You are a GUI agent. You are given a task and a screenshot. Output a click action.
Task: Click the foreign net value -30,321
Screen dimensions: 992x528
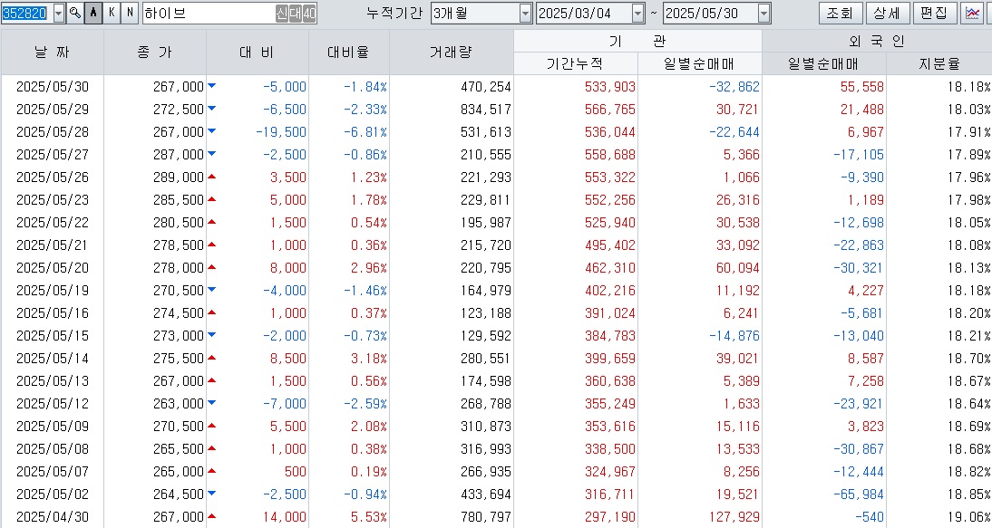click(x=858, y=268)
